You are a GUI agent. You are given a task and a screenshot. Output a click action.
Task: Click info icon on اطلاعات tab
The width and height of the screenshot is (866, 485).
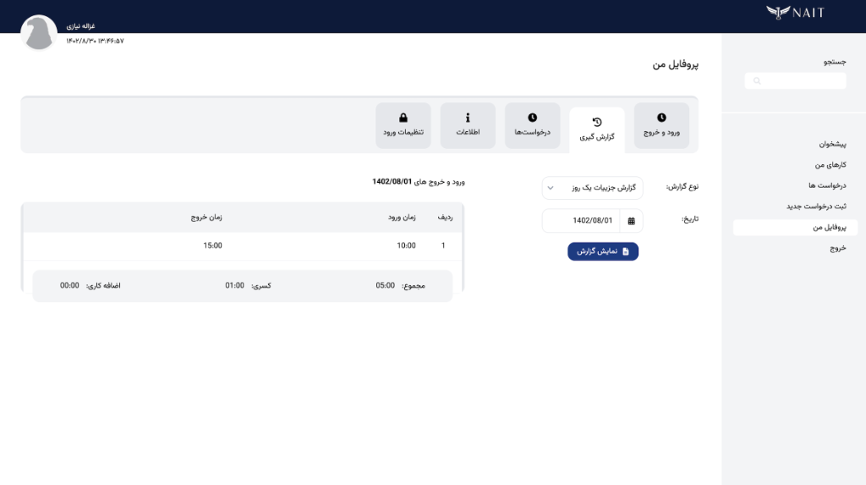coord(468,118)
